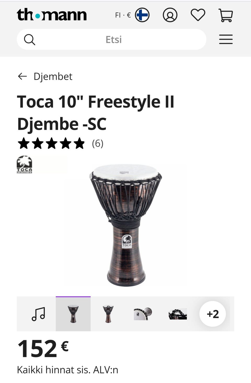Open the Thomann home logo
Viewport: 251px width, 383px height.
click(52, 15)
